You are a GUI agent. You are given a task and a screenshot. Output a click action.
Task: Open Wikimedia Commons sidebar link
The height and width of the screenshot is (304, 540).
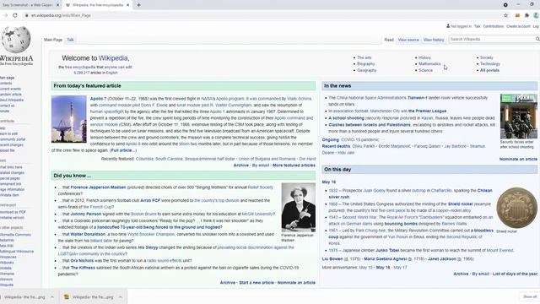click(x=16, y=235)
